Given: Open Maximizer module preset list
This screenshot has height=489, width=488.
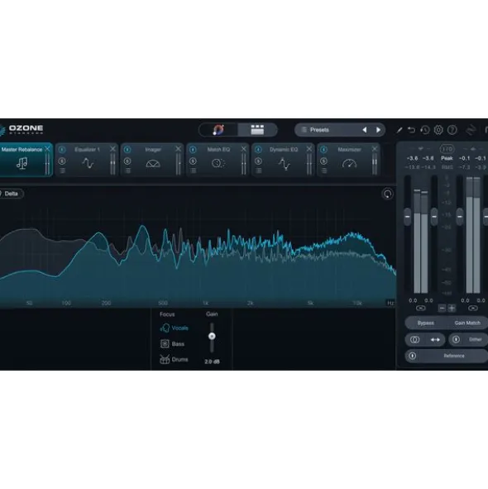Looking at the screenshot, I should 324,170.
